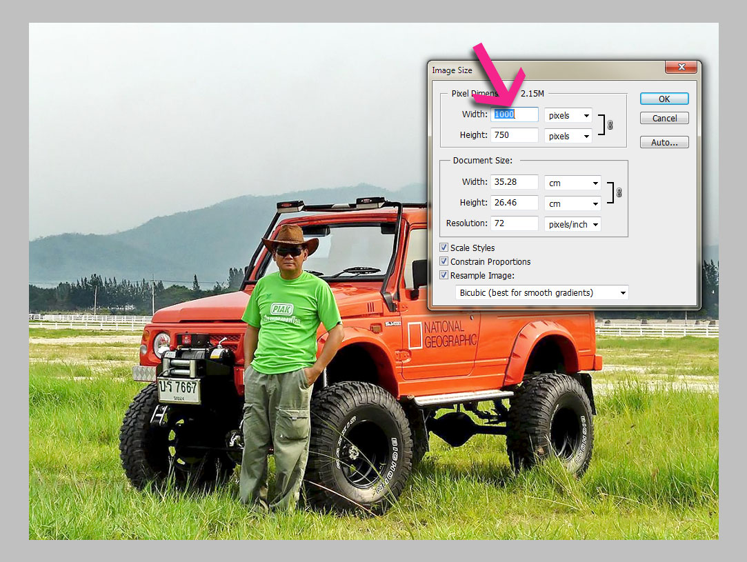Disable the Resample Image checkbox
The width and height of the screenshot is (747, 562).
coord(444,275)
